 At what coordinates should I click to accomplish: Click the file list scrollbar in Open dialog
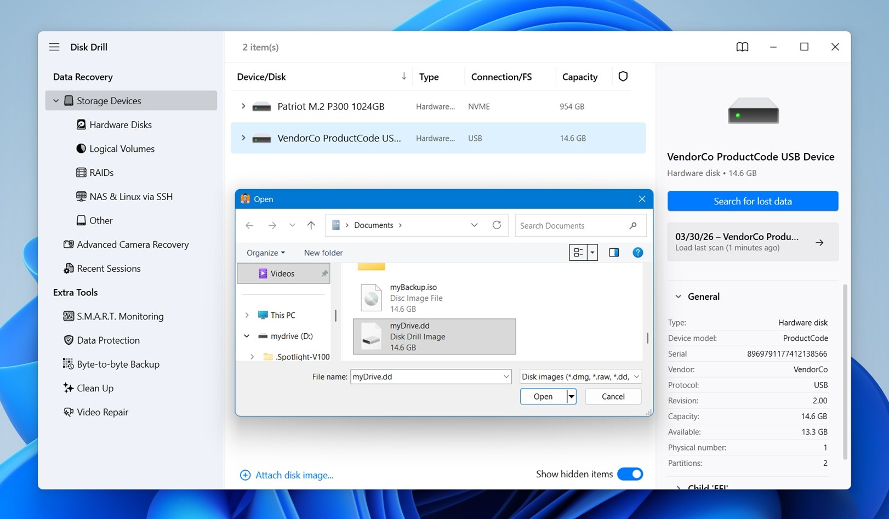coord(647,338)
